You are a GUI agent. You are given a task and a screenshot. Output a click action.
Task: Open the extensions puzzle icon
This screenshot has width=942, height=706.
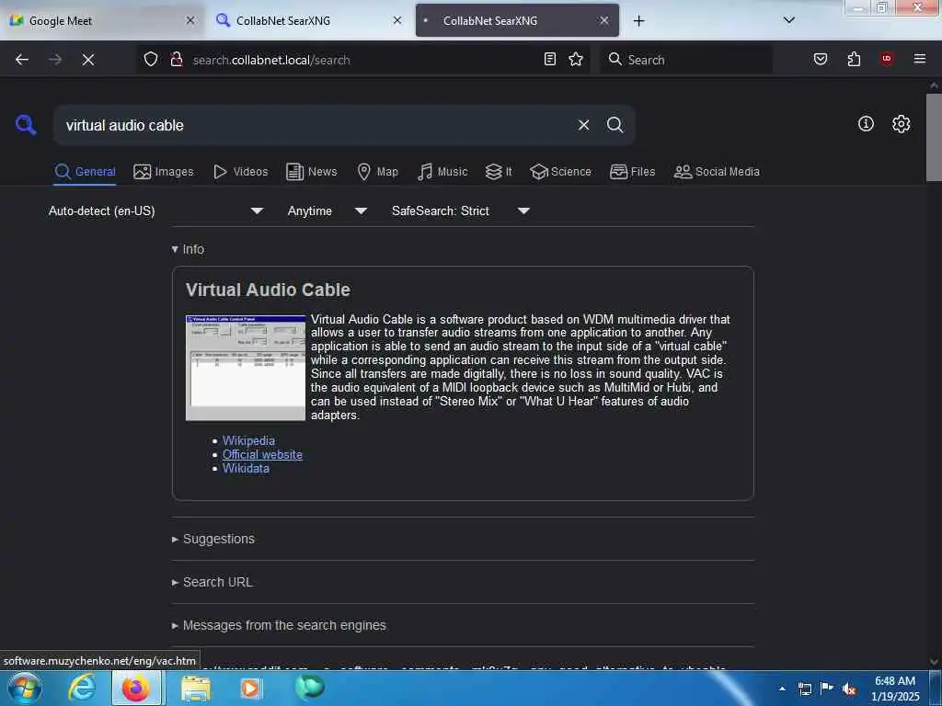854,59
